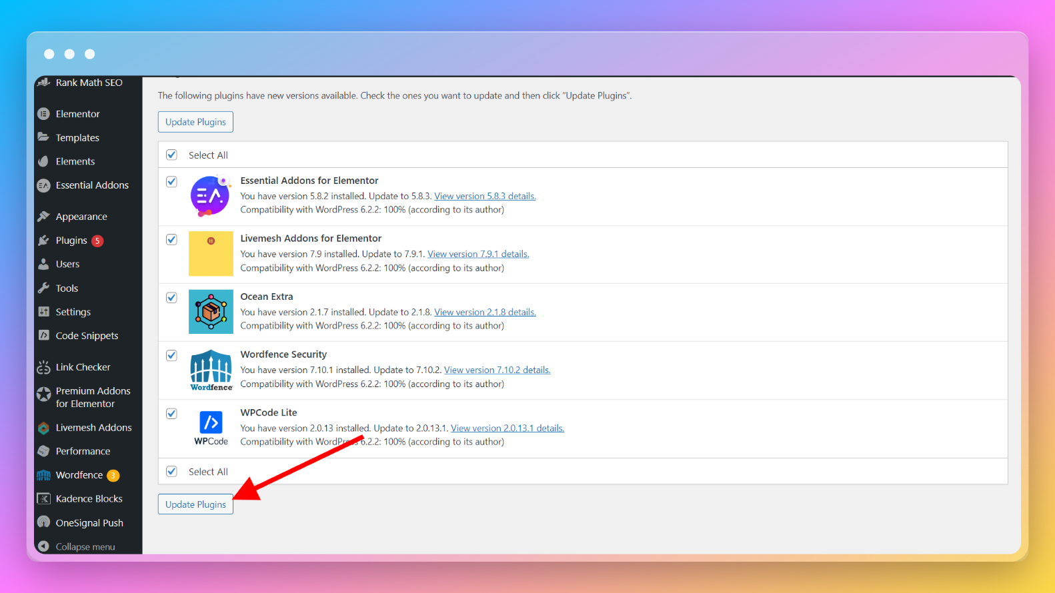Click the Code Snippets sidebar icon
Screen dimensions: 1055x593
tap(44, 335)
